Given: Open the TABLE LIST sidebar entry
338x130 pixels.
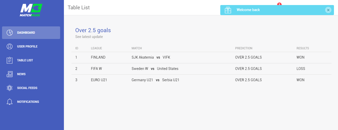Looking at the screenshot, I should point(31,60).
